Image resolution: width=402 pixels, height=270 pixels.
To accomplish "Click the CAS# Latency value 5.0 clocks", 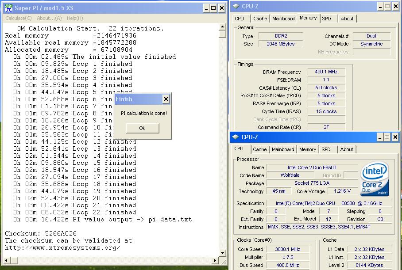I will click(x=326, y=88).
